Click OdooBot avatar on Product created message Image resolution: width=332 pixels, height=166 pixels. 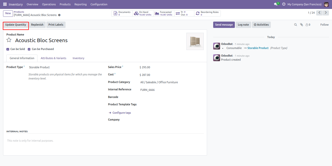point(216,58)
